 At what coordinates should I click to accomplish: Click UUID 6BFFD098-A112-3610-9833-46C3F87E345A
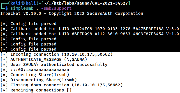118,34
